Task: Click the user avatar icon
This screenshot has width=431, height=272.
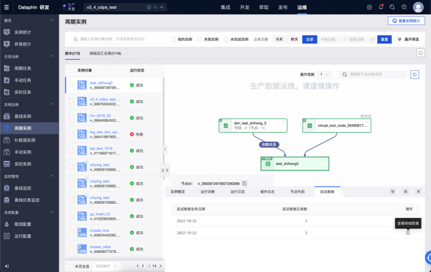Action: pyautogui.click(x=418, y=8)
